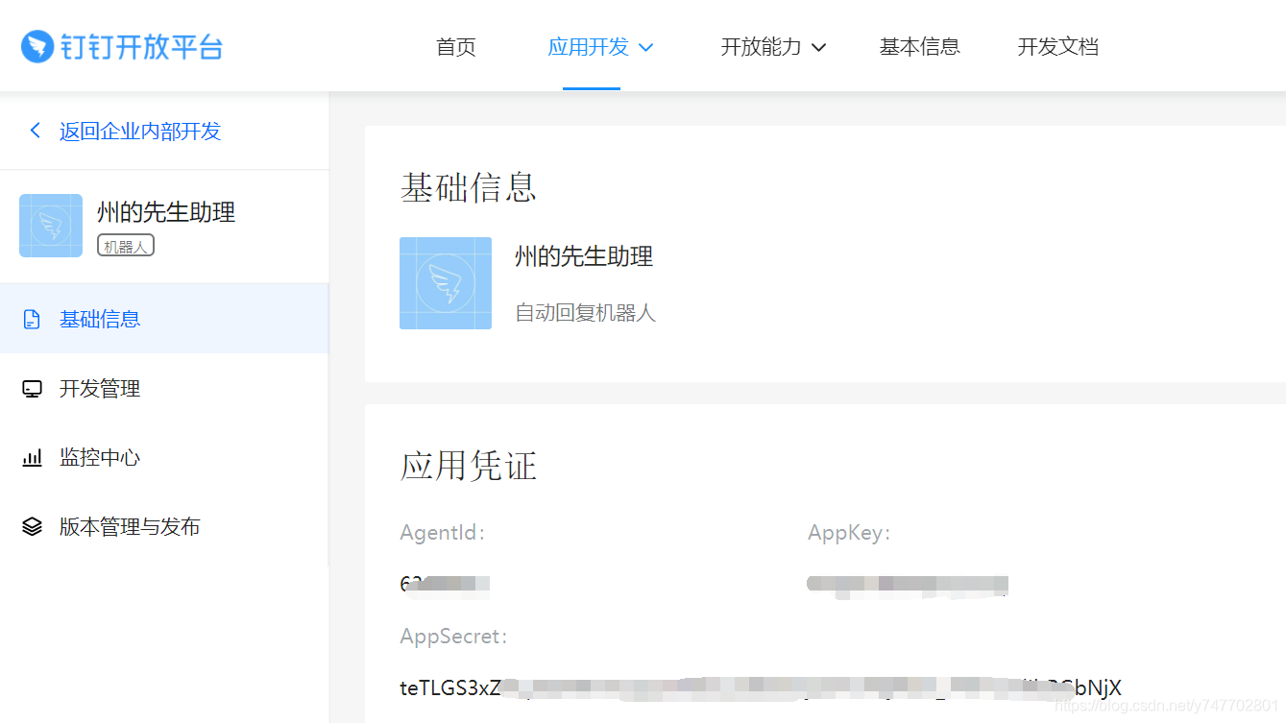Screen dimensions: 1286x723
Task: Click the 州的先生助理 app icon in 基础信息
Action: pyautogui.click(x=446, y=282)
